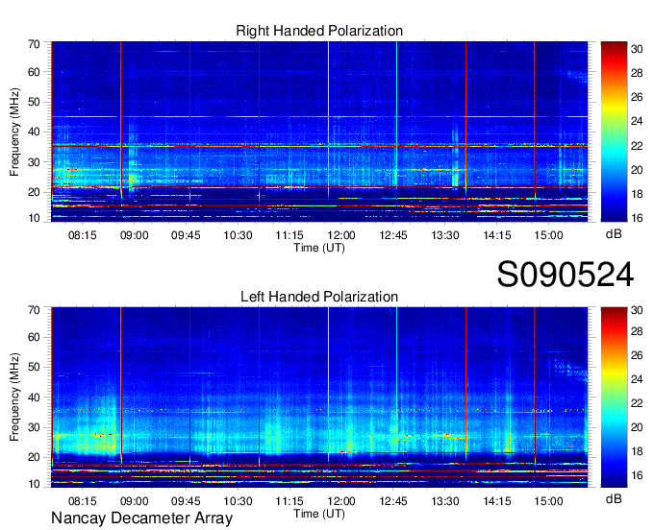Click the 22 dB value on the Left Handed color bar
The width and height of the screenshot is (654, 530).
pyautogui.click(x=637, y=403)
